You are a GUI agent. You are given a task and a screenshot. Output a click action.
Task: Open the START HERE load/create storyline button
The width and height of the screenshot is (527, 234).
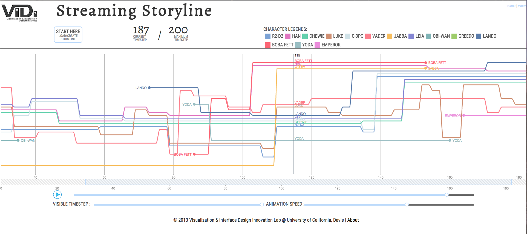[68, 35]
